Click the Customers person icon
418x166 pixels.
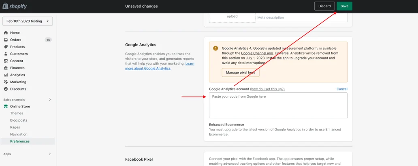[x=6, y=54]
